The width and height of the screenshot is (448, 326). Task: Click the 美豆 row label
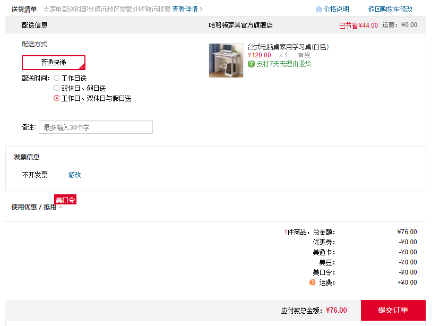point(327,262)
